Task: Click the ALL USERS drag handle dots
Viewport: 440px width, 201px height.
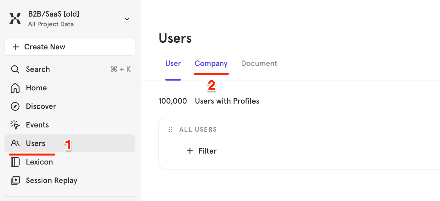Action: pyautogui.click(x=170, y=129)
